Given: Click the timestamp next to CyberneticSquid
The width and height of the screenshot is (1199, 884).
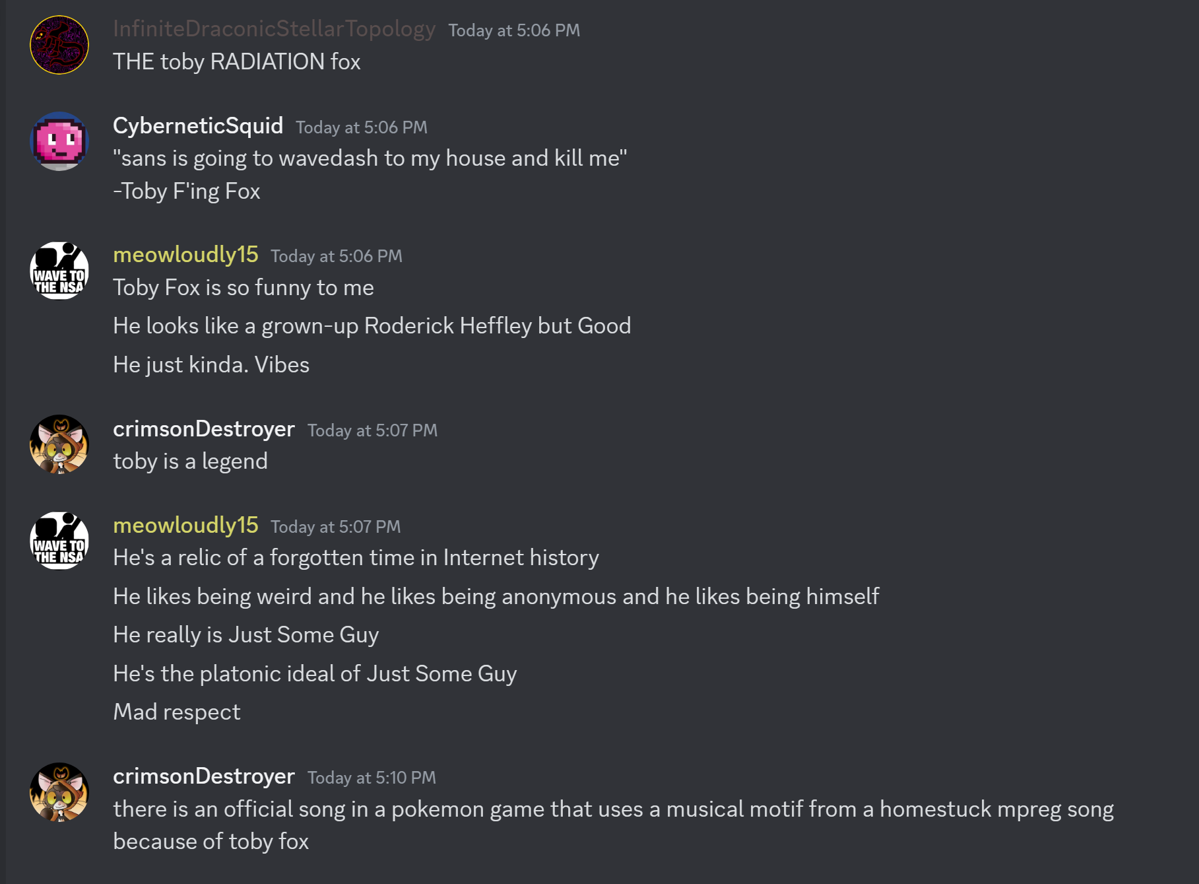Looking at the screenshot, I should coord(361,127).
